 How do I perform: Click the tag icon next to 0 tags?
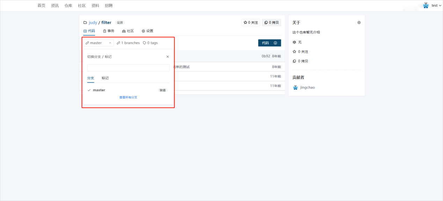tap(144, 43)
